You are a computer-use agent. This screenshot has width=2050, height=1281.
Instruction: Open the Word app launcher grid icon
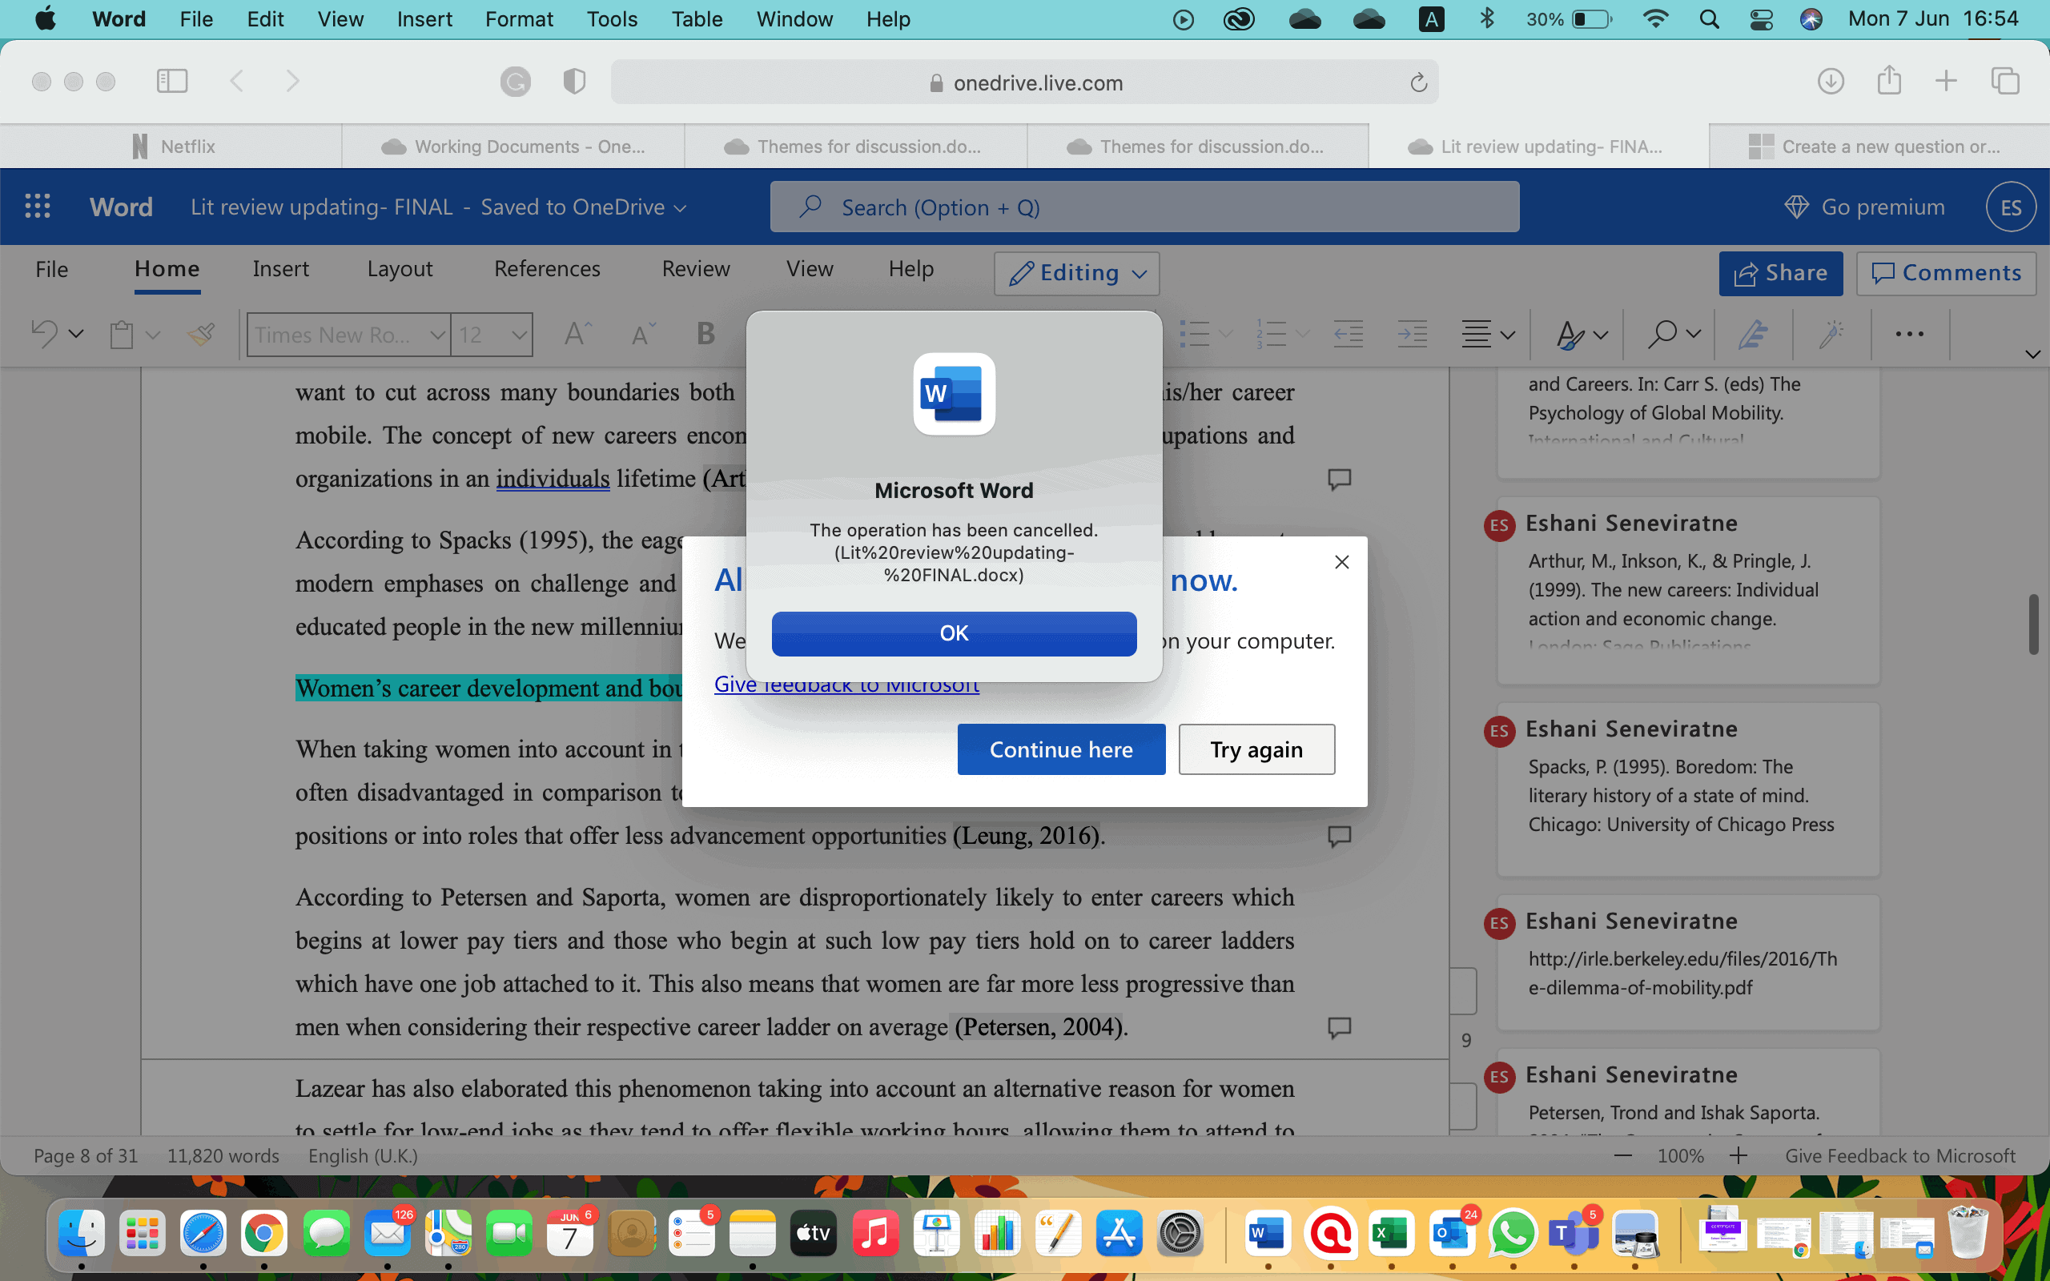[x=38, y=206]
